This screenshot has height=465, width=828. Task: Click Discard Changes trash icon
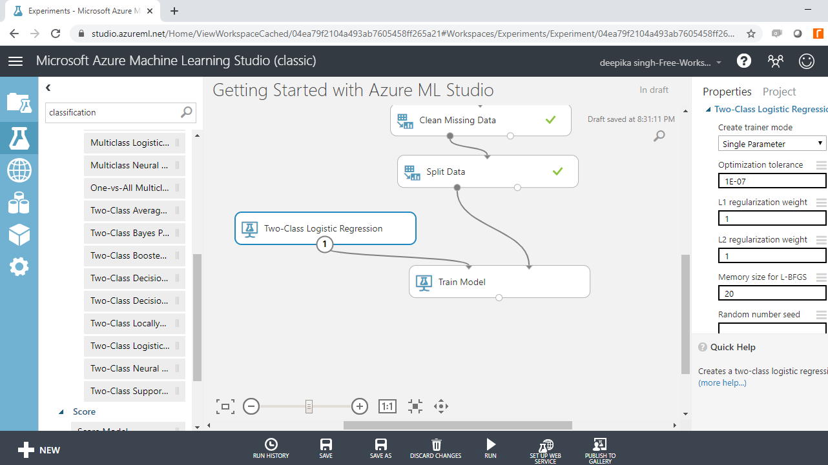pyautogui.click(x=436, y=448)
